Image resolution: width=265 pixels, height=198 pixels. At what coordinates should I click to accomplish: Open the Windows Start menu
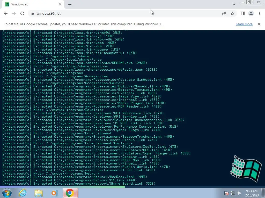point(7,193)
